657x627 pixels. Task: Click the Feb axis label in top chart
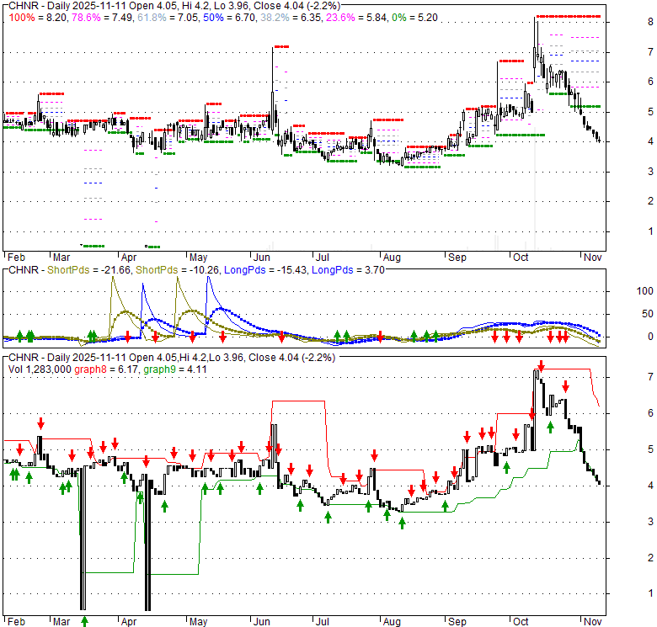[16, 258]
